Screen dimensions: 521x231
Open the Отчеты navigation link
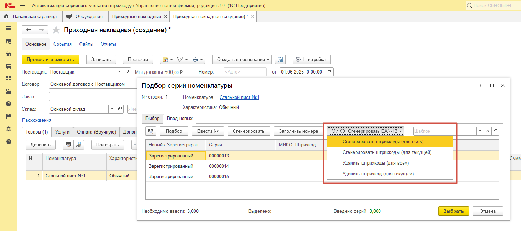tap(108, 44)
